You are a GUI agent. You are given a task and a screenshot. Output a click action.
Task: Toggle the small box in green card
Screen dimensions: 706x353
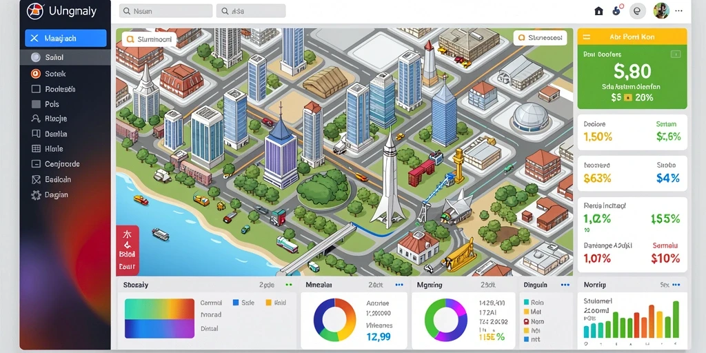click(x=675, y=54)
